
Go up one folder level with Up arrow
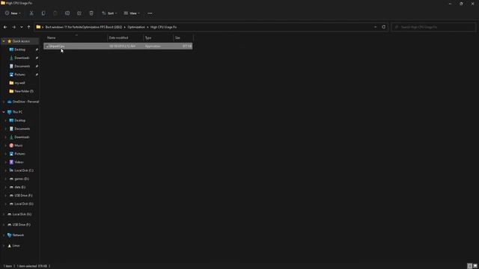coord(28,27)
